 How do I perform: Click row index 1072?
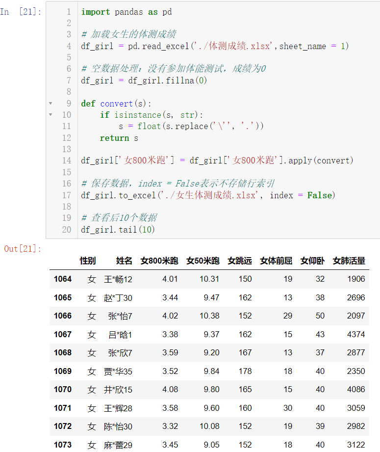point(63,426)
